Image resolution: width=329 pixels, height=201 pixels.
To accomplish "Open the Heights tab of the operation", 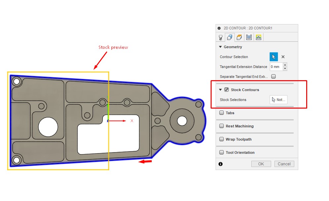I will tap(238, 37).
